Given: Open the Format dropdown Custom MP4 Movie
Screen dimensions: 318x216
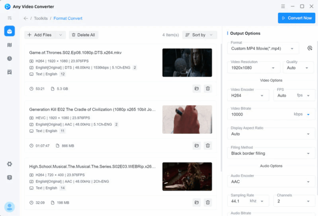Looking at the screenshot, I should [263, 49].
